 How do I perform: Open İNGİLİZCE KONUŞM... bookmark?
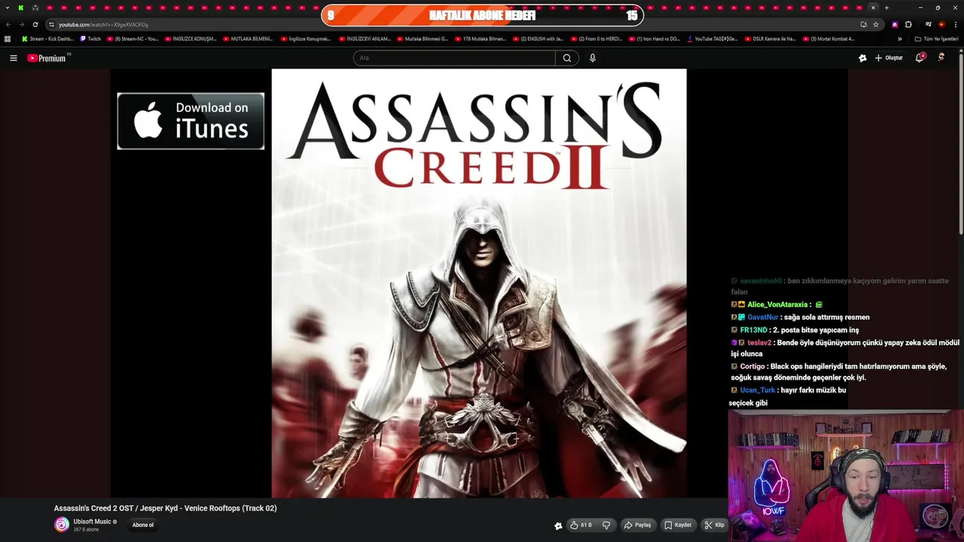click(191, 38)
